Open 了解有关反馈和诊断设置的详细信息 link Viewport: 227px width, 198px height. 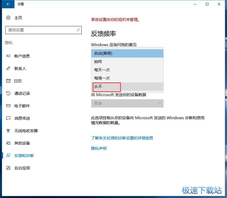[122, 138]
